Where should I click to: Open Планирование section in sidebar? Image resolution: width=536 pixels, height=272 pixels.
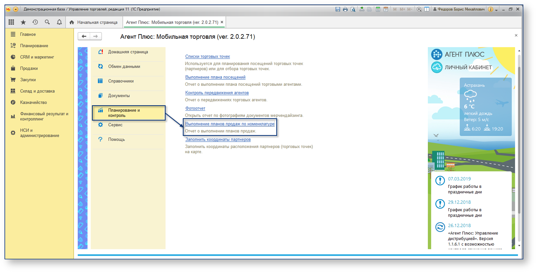[39, 46]
